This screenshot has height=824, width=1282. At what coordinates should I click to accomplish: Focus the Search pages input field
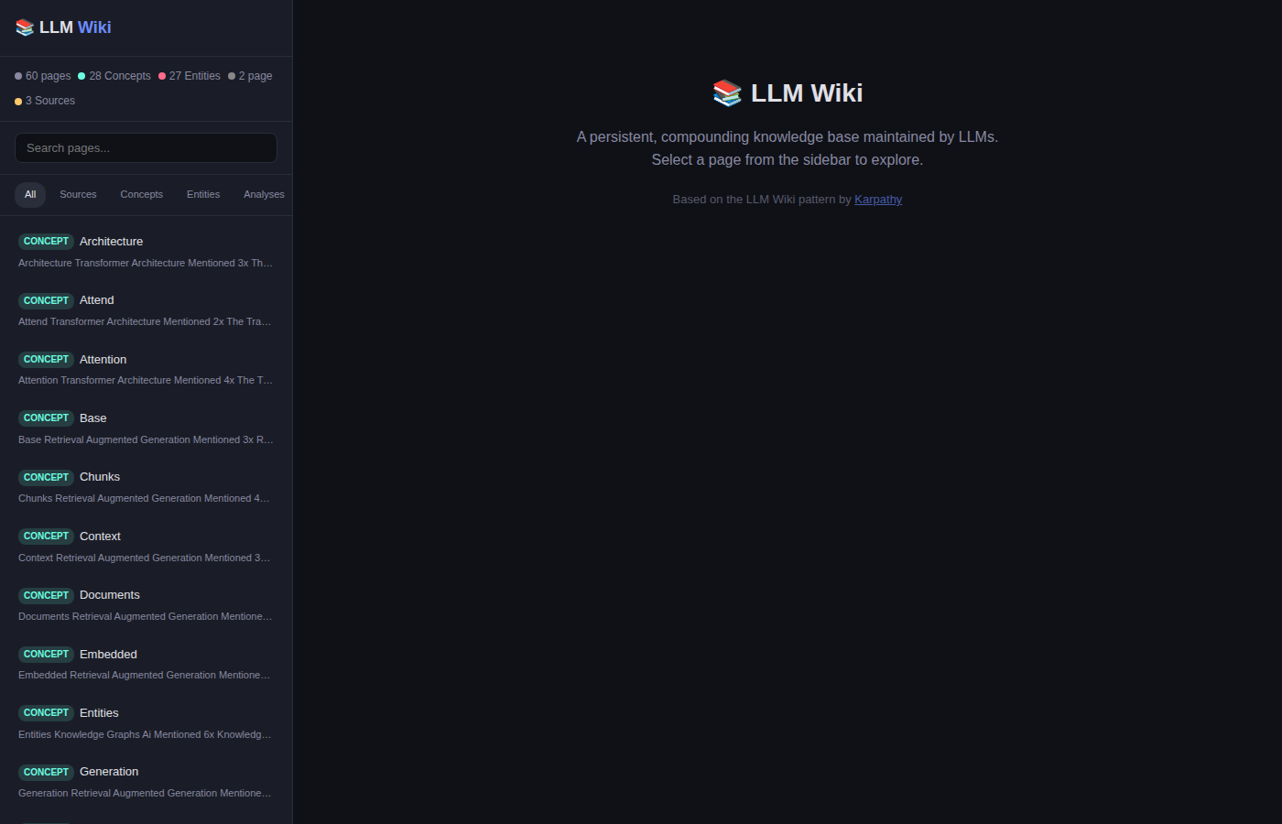click(x=147, y=148)
